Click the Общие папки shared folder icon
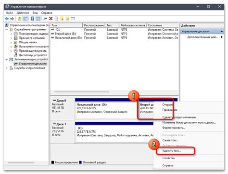This screenshot has width=228, height=174. pyautogui.click(x=16, y=42)
